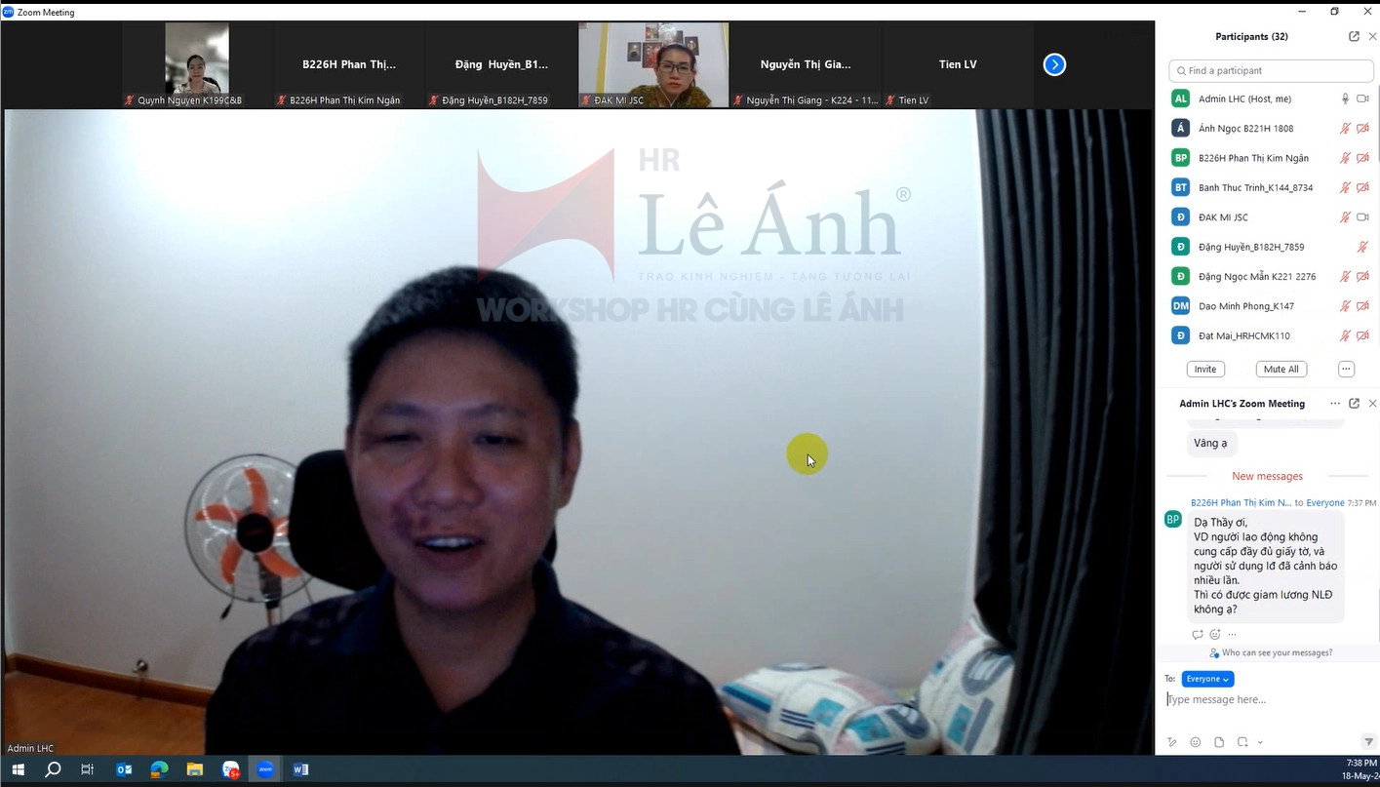Viewport: 1380px width, 787px height.
Task: Expand the screenshot options chevron in chat
Action: tap(1260, 742)
